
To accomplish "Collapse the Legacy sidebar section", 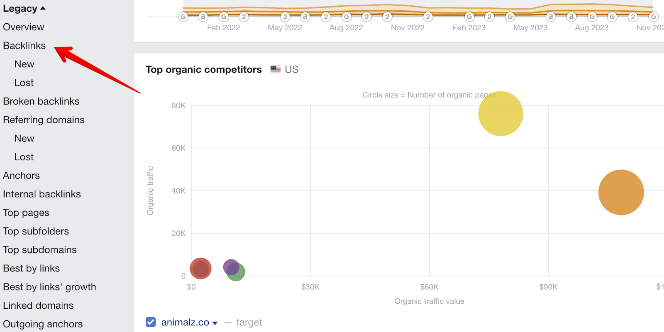I will pyautogui.click(x=24, y=9).
